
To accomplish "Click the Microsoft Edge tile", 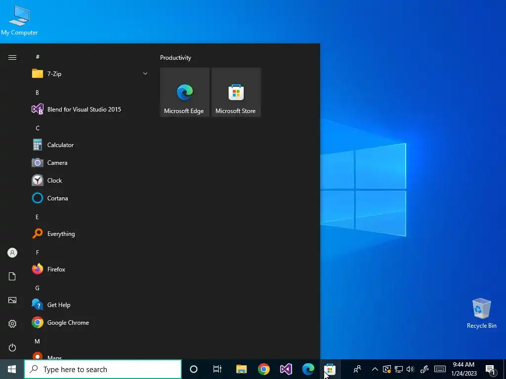I will coord(185,92).
